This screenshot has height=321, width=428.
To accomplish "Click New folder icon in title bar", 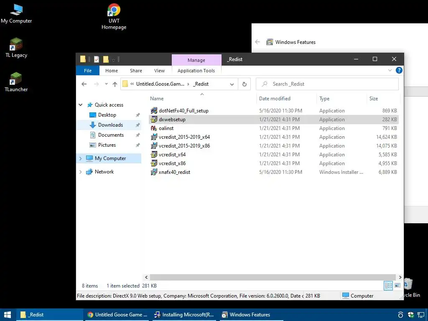I will pos(106,59).
